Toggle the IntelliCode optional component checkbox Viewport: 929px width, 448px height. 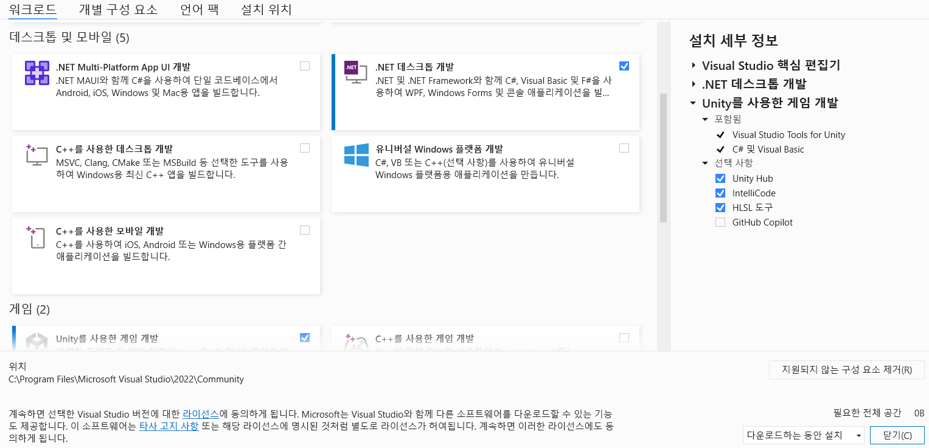(x=720, y=193)
